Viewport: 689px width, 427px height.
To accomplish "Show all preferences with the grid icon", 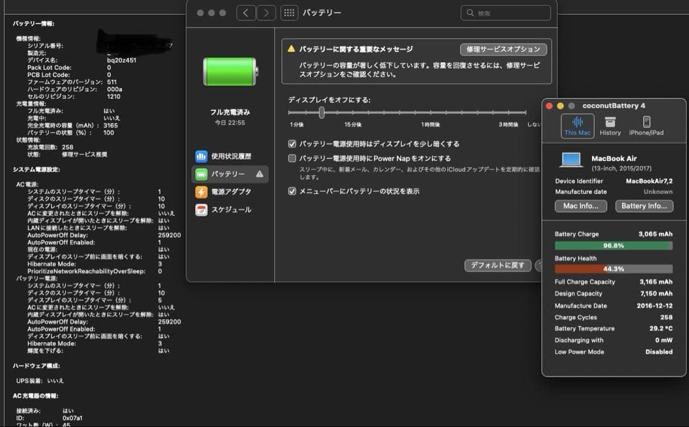I will (289, 13).
